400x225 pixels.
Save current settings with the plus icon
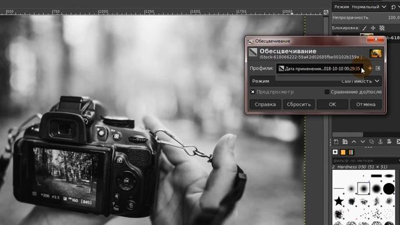[x=370, y=68]
